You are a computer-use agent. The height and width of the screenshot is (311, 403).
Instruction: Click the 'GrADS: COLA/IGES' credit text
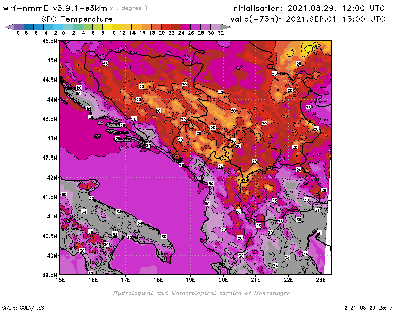tap(23, 308)
